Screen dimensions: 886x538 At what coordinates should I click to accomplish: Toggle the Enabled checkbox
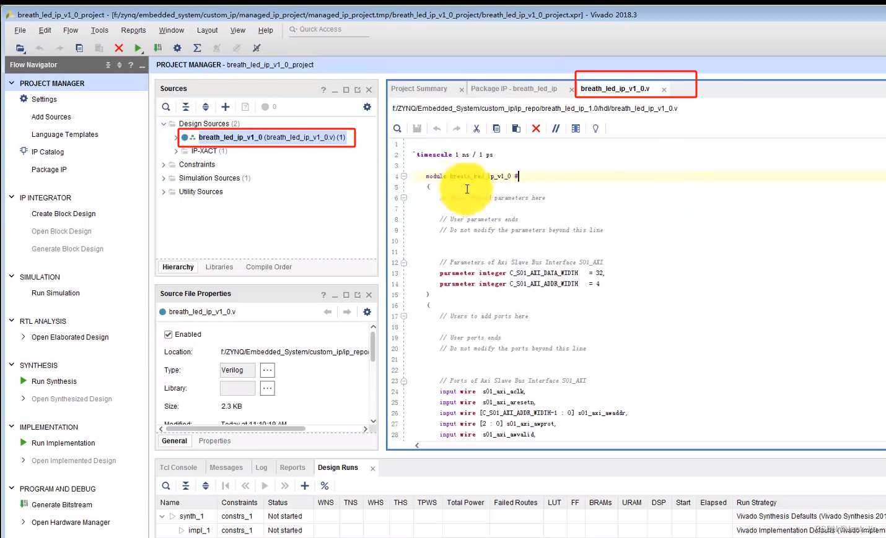(x=168, y=334)
